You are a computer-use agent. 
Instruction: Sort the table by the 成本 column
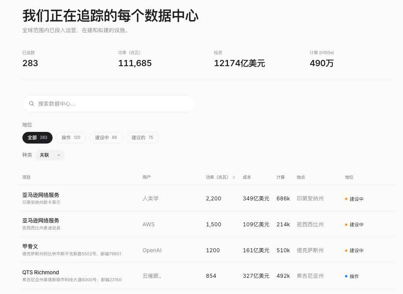[247, 177]
